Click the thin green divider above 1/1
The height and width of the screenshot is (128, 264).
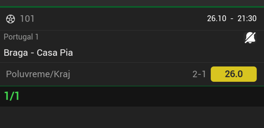132,86
